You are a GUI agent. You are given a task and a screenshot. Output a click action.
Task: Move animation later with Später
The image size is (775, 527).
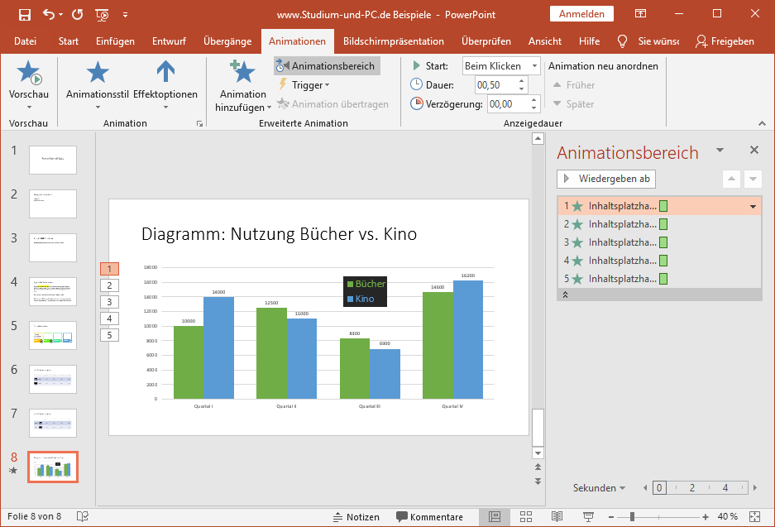pyautogui.click(x=573, y=103)
